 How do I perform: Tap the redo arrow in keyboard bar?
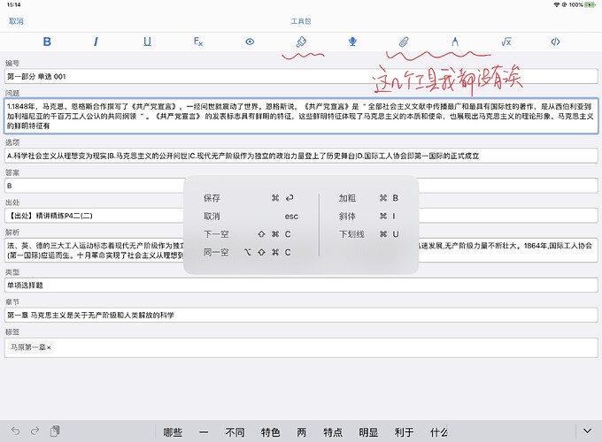pyautogui.click(x=35, y=431)
